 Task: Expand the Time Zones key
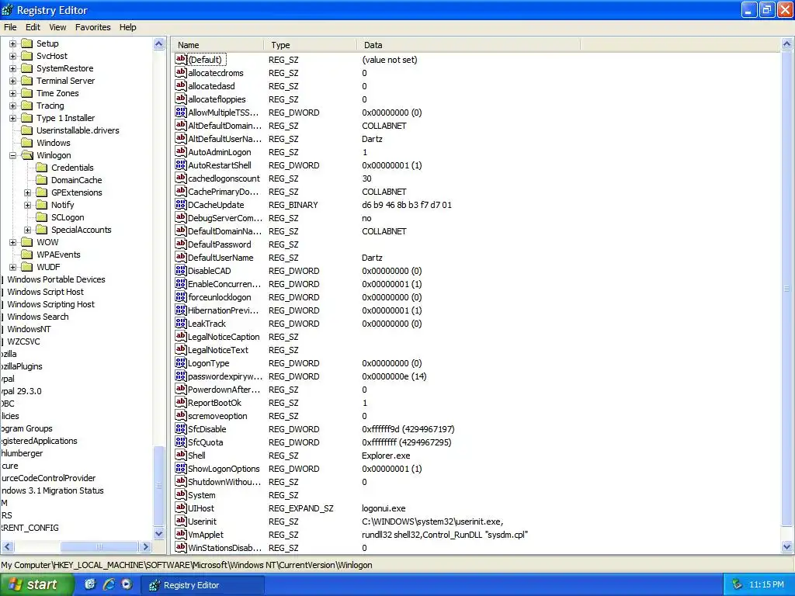(12, 93)
